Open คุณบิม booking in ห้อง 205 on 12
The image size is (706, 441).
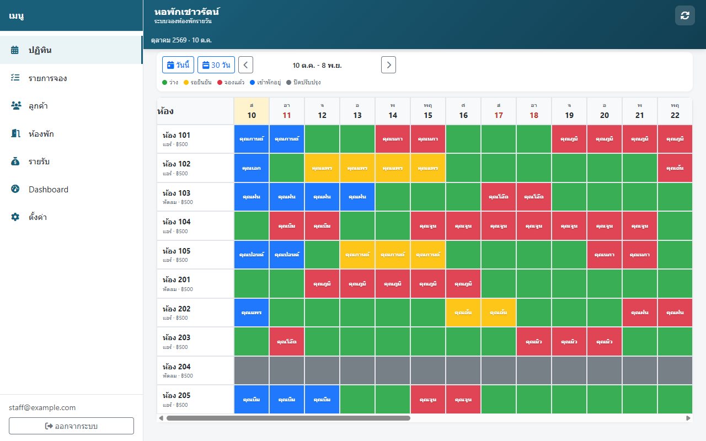click(322, 399)
